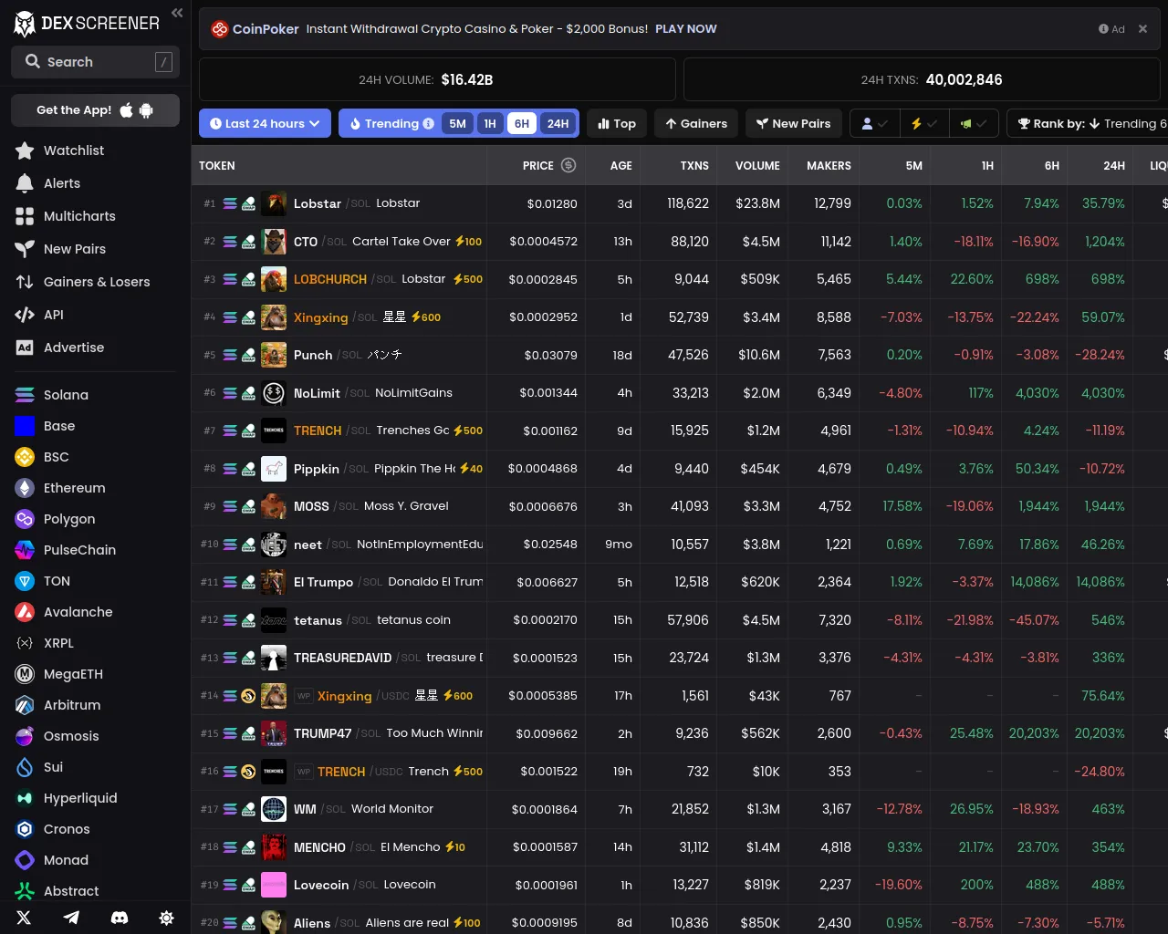The width and height of the screenshot is (1168, 934).
Task: Toggle light theme with sun icon
Action: (166, 918)
